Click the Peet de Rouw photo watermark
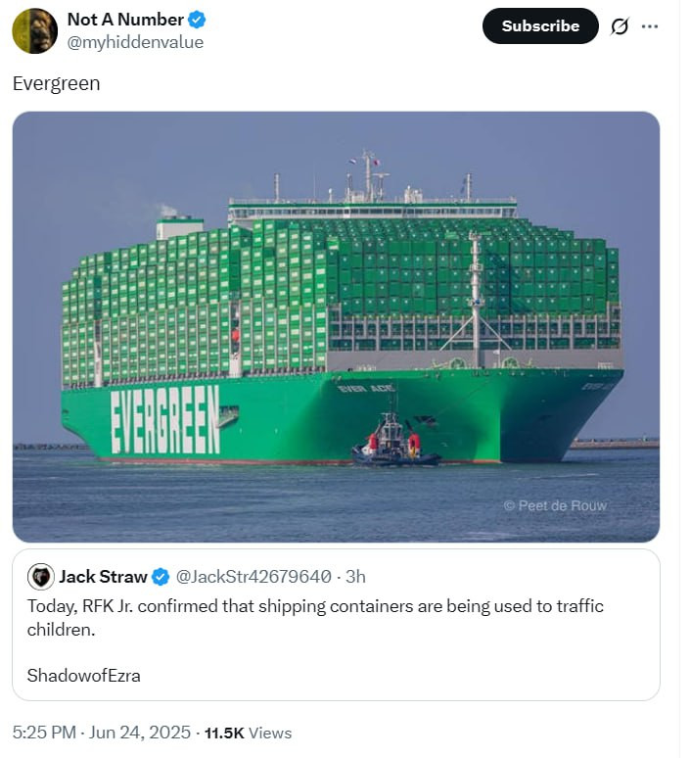 click(x=555, y=505)
